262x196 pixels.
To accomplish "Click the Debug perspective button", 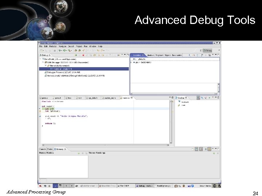I will click(207, 50).
